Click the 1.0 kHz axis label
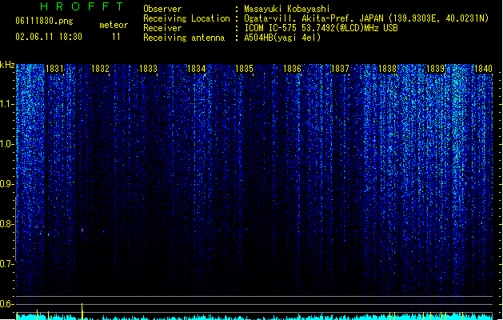 [6, 144]
